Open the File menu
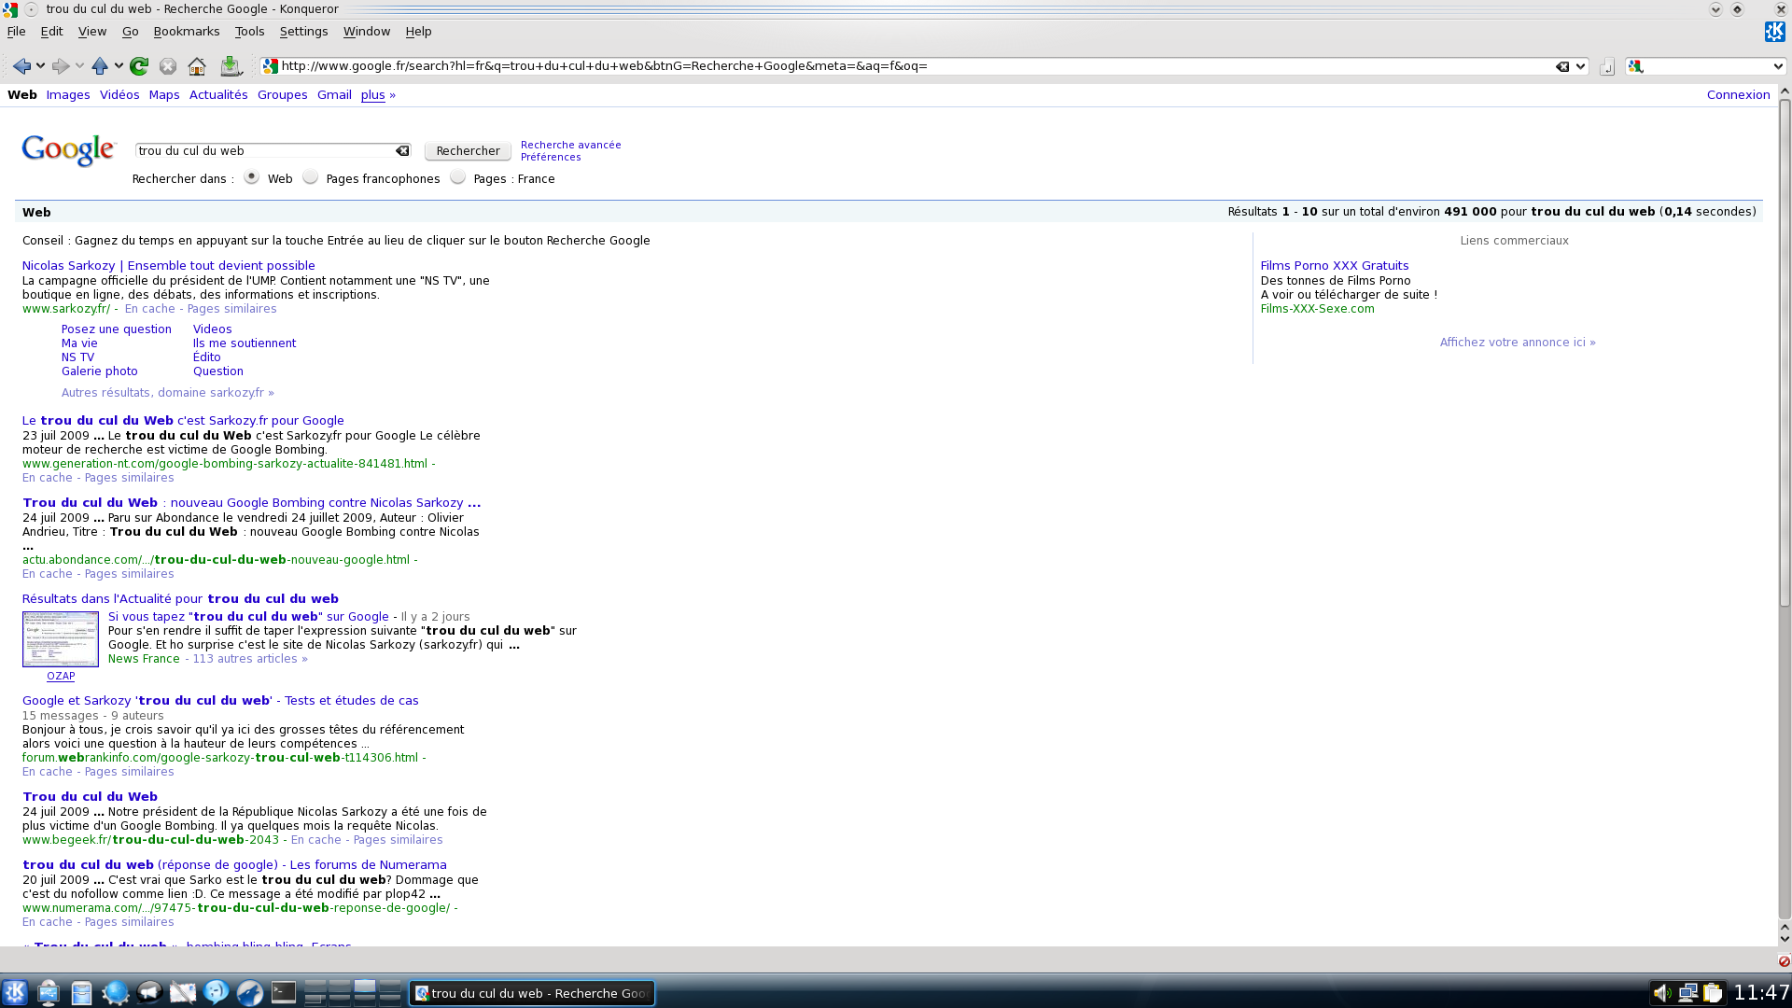 [x=16, y=32]
